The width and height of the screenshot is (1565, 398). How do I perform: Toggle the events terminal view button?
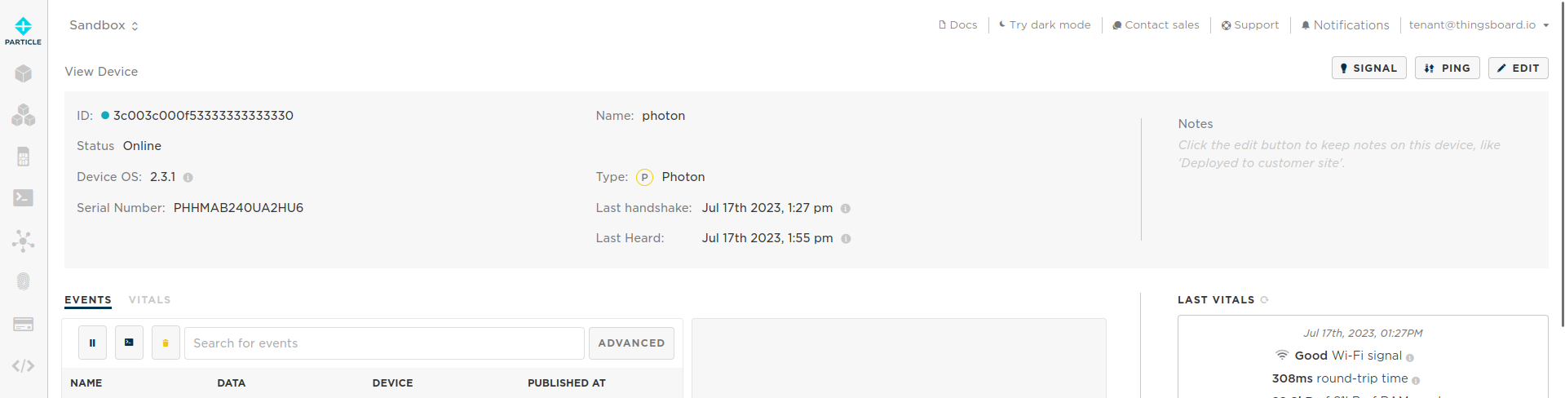pos(129,343)
